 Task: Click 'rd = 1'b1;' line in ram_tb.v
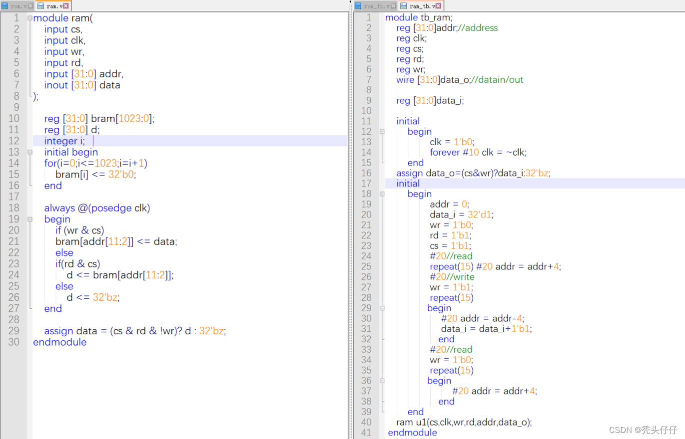pos(451,235)
